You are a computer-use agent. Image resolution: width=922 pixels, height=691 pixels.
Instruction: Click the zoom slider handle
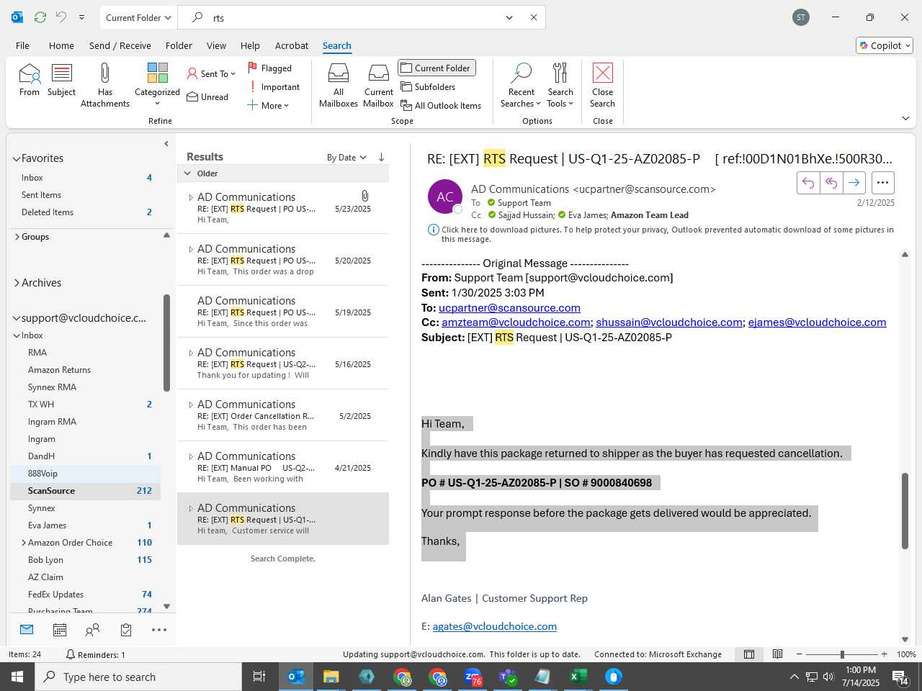tap(842, 654)
